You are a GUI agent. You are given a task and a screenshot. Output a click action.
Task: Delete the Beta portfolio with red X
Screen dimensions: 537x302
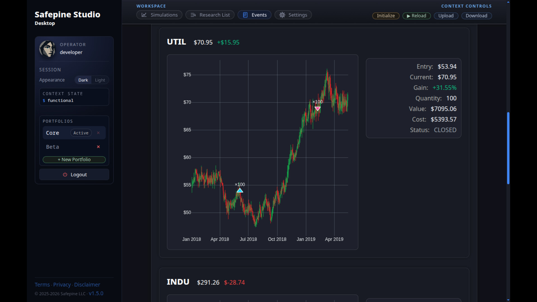coord(98,147)
